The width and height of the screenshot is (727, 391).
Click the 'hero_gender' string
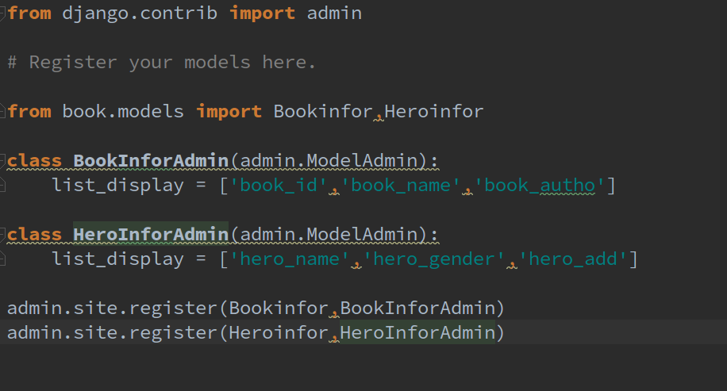tap(434, 259)
